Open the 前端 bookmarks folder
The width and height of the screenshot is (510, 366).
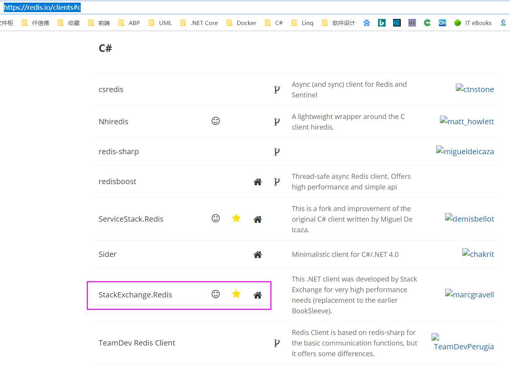[x=99, y=23]
